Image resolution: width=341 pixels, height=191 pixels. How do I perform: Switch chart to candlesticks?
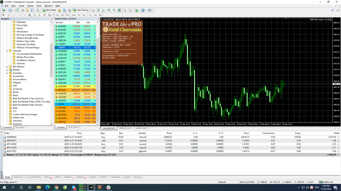[98, 10]
